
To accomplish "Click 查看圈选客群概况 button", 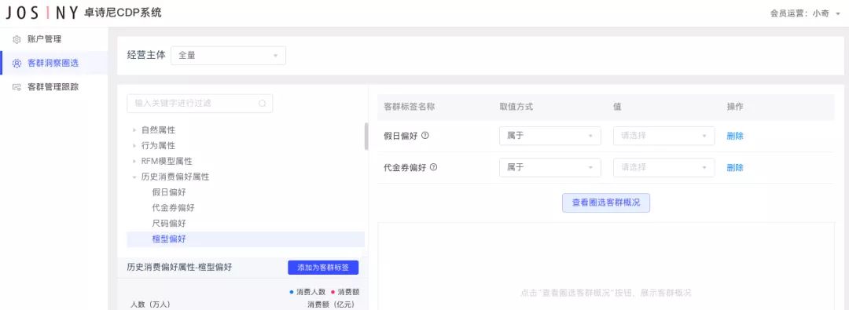I will 606,203.
